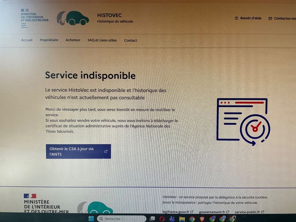296x222 pixels.
Task: Open File Explorer from the taskbar
Action: [x=182, y=219]
